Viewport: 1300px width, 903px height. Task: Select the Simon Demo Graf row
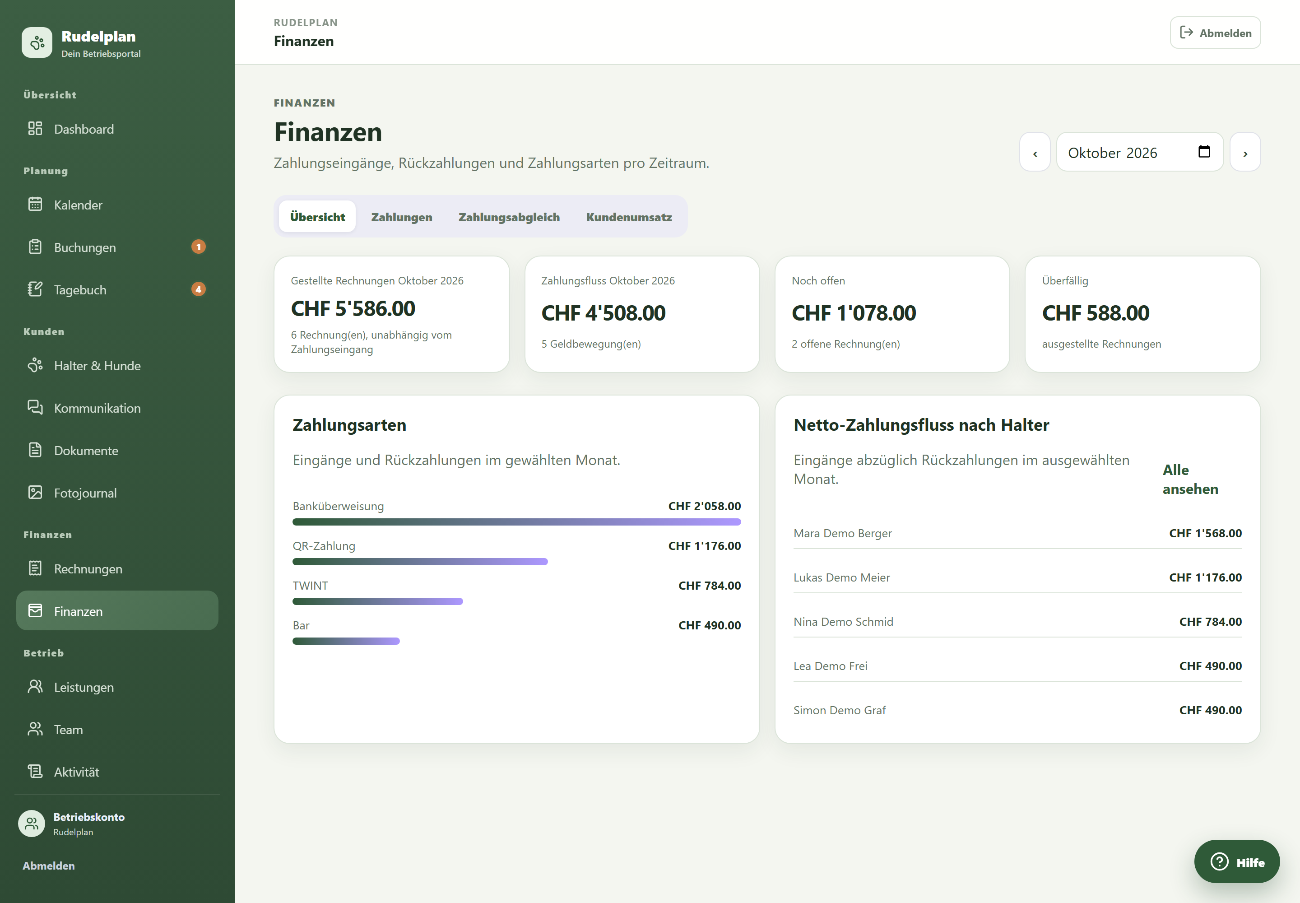tap(1017, 710)
